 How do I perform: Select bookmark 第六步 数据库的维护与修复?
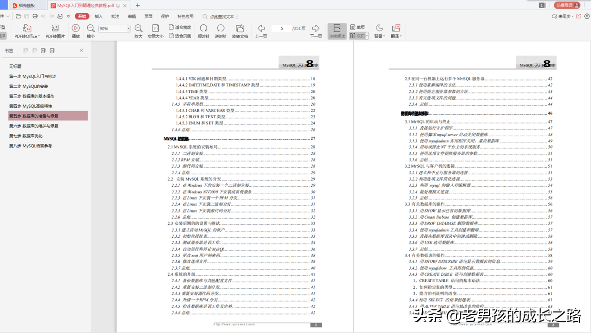[34, 126]
